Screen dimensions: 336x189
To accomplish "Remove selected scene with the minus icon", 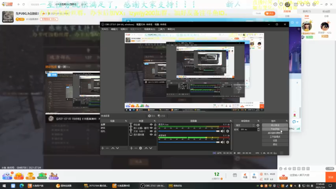I will click(107, 148).
